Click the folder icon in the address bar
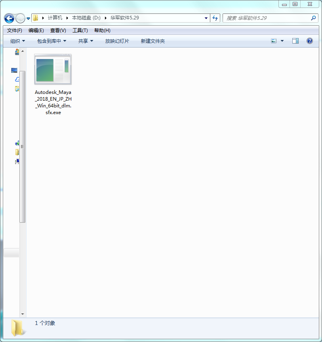Image resolution: width=322 pixels, height=342 pixels. pos(36,18)
